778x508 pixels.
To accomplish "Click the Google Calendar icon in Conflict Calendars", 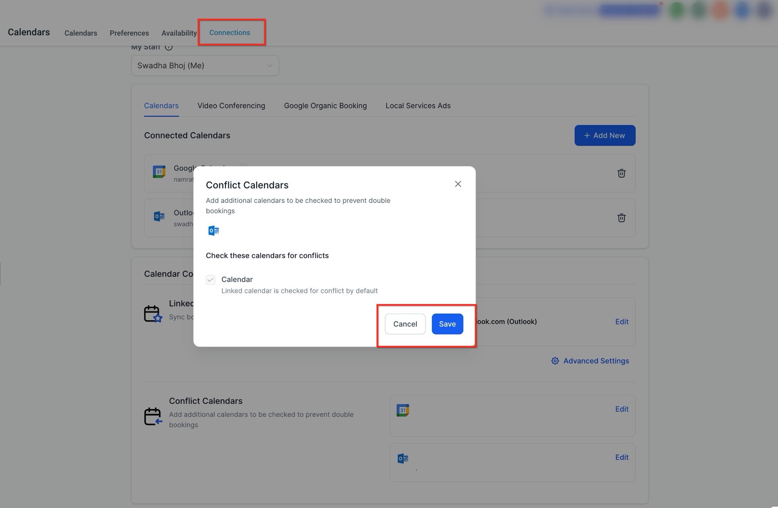I will click(x=402, y=410).
